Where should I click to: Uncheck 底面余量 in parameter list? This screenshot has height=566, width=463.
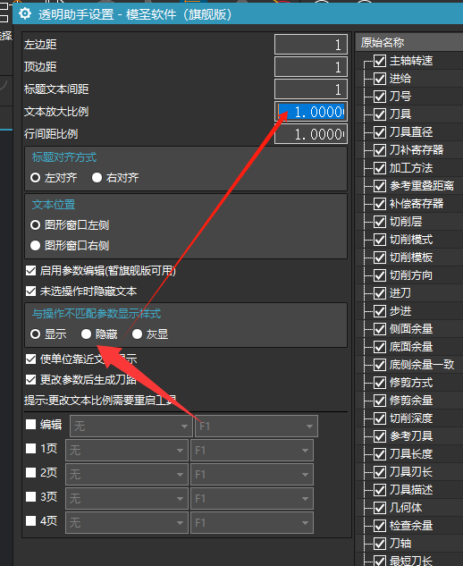click(x=380, y=347)
